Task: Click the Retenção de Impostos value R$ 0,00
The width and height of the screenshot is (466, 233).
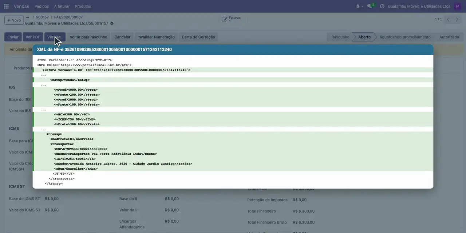Action: point(299,200)
